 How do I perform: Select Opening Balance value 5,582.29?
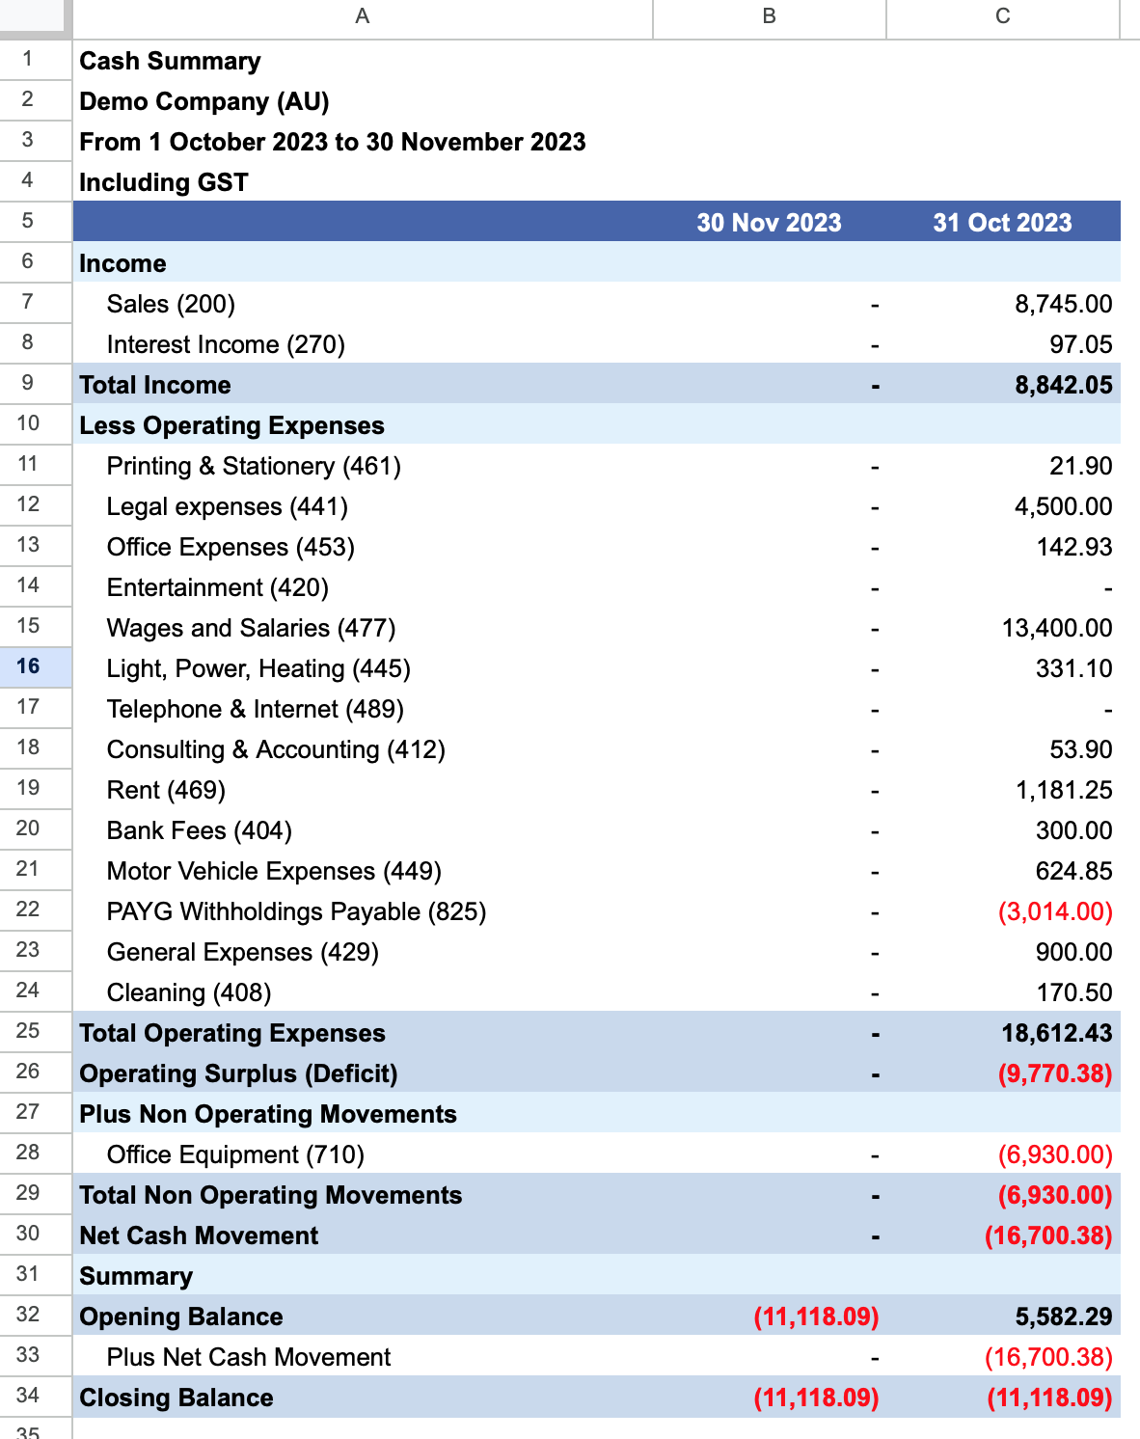pos(1063,1317)
